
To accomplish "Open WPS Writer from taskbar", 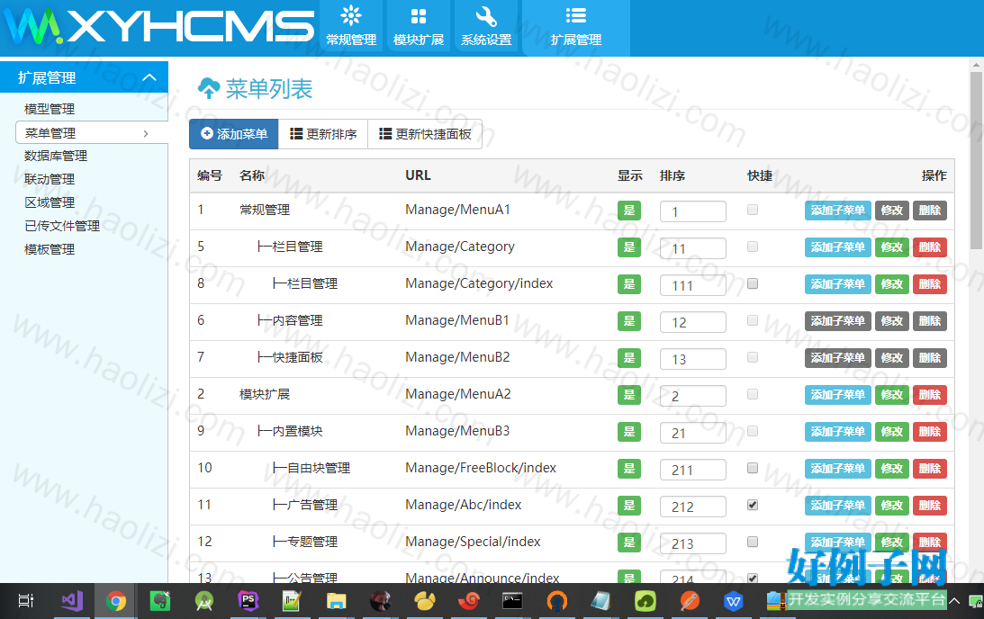I will point(734,601).
